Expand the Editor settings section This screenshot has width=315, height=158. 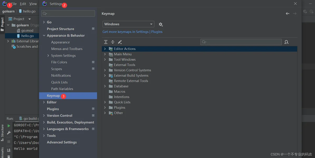44,102
